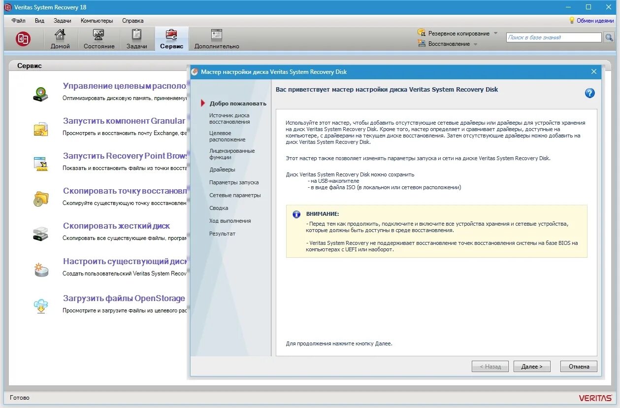Viewport: 620px width, 408px height.
Task: Select the Сервис tab
Action: (171, 39)
